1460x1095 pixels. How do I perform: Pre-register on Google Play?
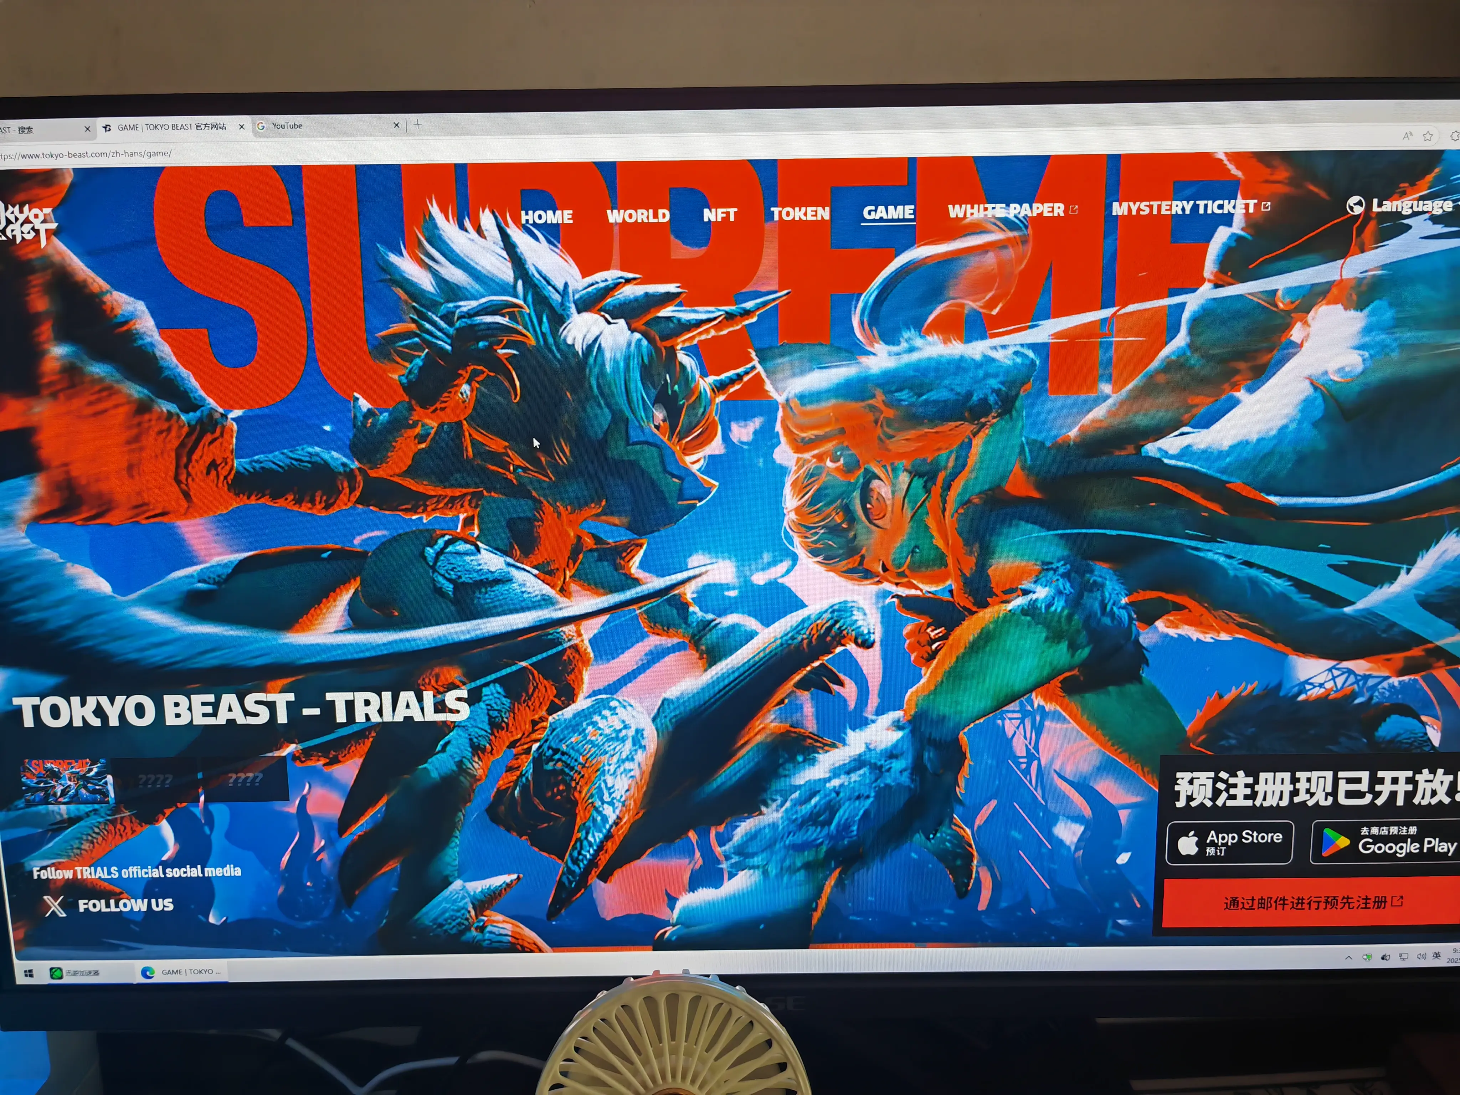coord(1386,842)
